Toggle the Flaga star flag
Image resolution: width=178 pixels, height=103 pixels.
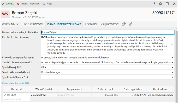coord(47,4)
